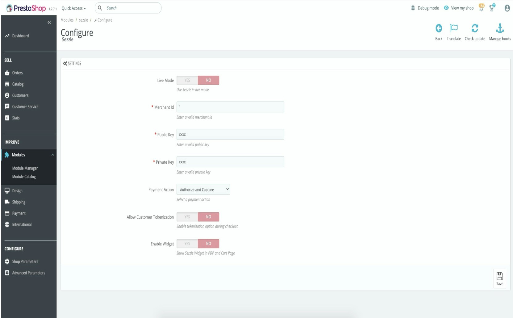Screen dimensions: 513x318
Task: Click sezzle in the breadcrumb trail
Action: pos(83,20)
